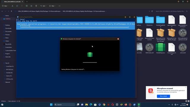Open Network in navigation pane
This screenshot has height=107, width=190.
7,82
